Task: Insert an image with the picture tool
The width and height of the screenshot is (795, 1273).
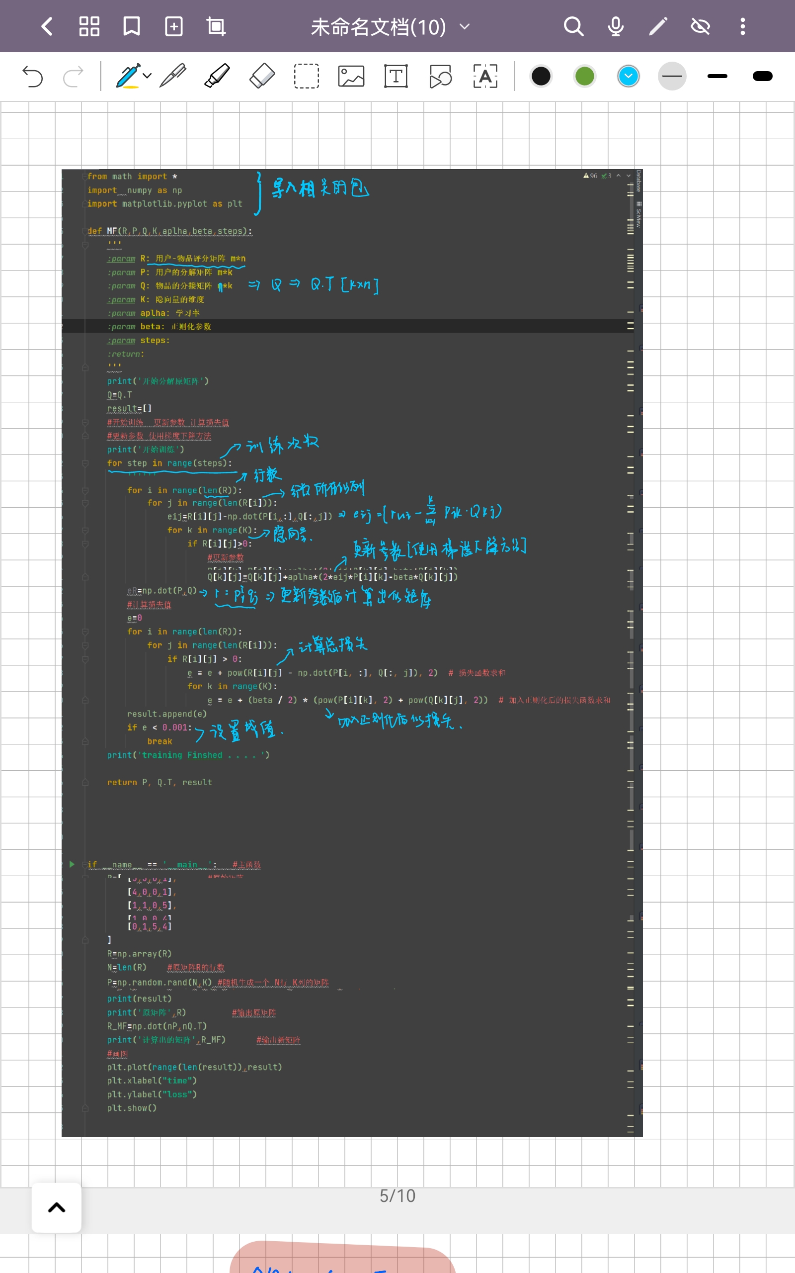Action: [351, 76]
